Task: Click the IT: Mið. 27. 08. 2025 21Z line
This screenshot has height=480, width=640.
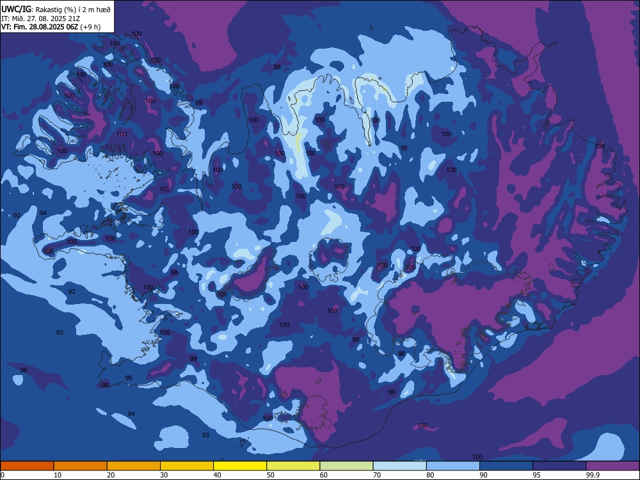Action: [40, 19]
